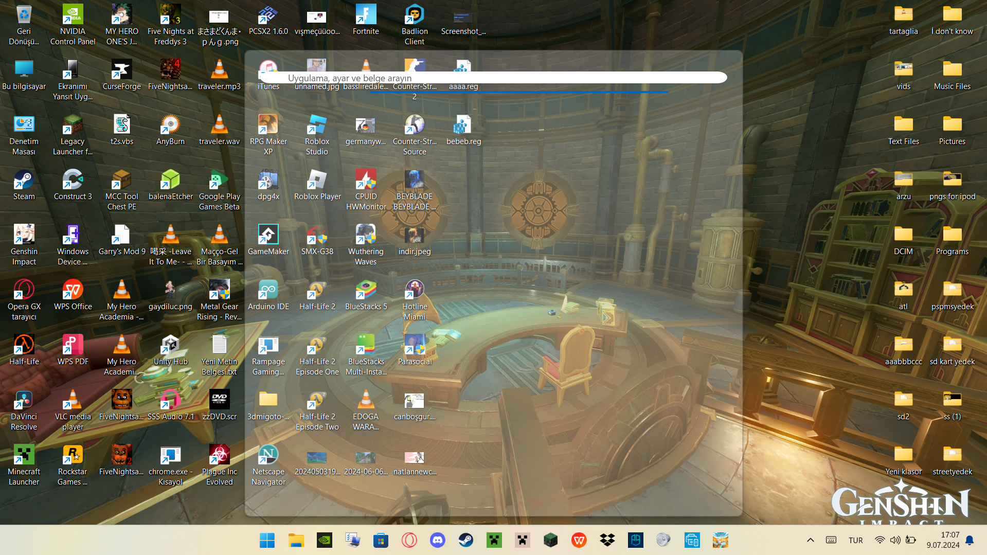Open touch keyboard icon in system tray
987x555 pixels.
pyautogui.click(x=831, y=540)
